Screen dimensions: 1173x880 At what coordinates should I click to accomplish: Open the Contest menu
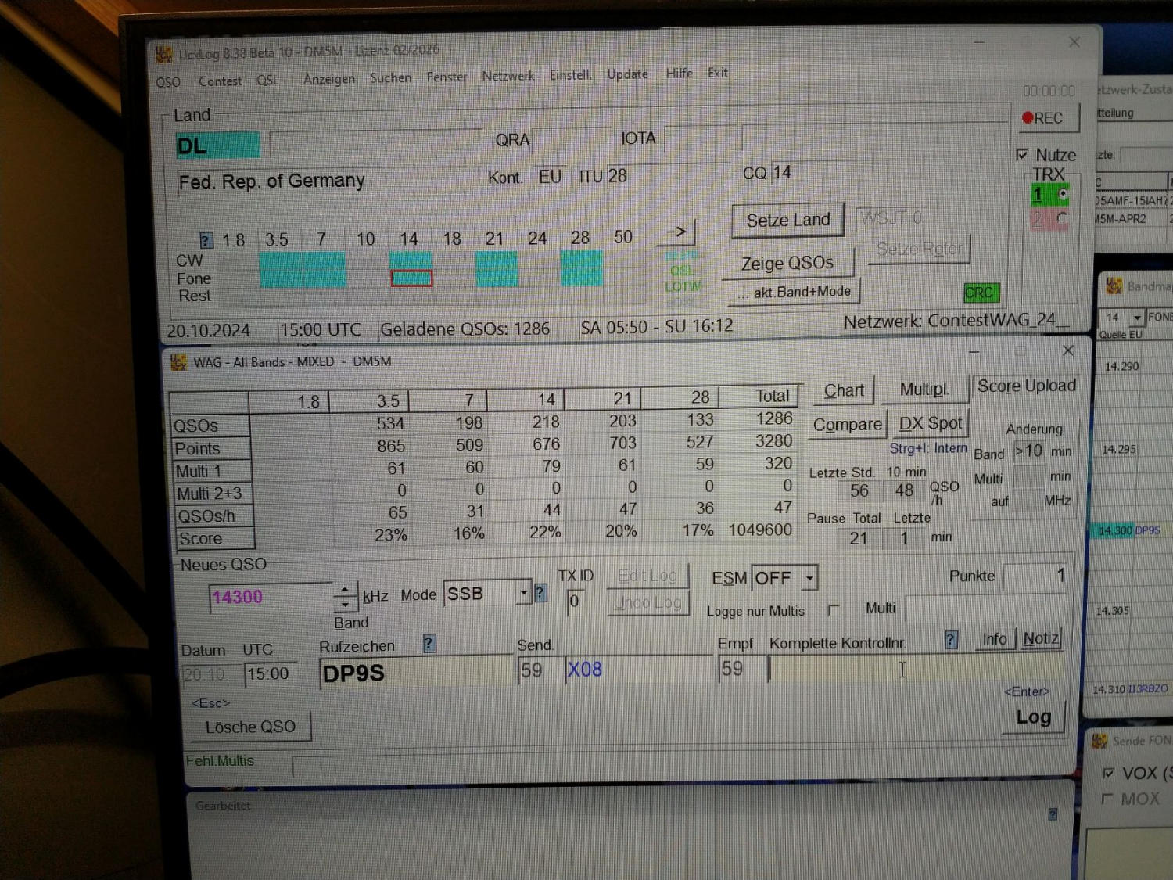tap(220, 81)
